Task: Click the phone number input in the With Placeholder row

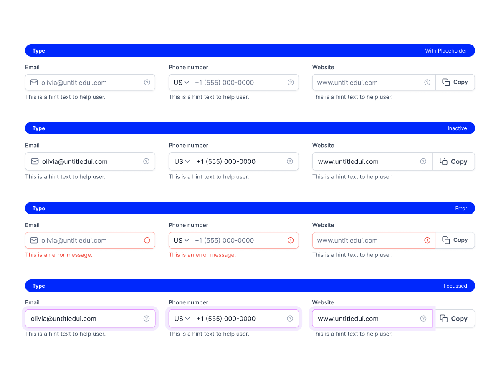Action: tap(234, 83)
